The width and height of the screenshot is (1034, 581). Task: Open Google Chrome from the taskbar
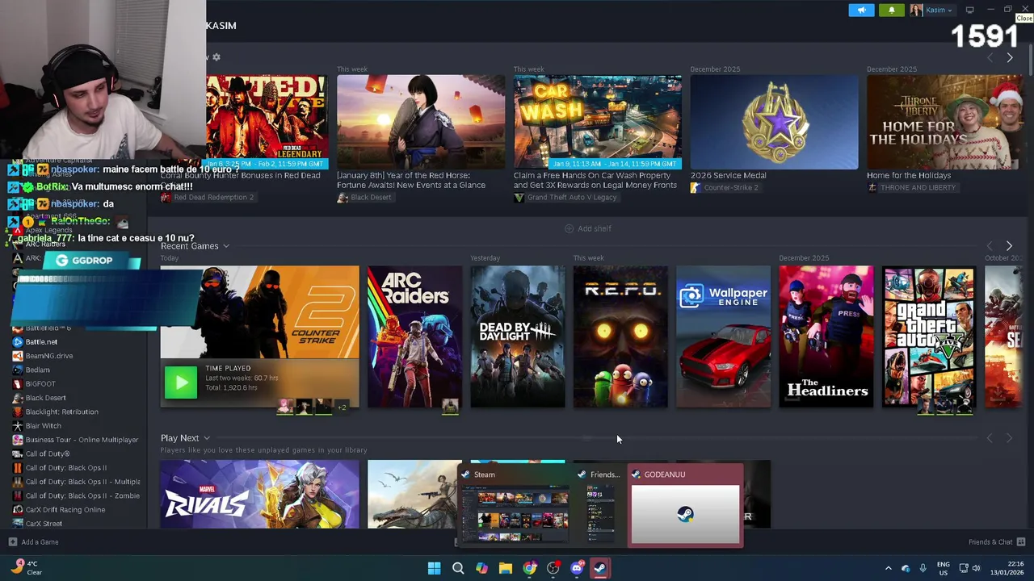[x=529, y=569]
